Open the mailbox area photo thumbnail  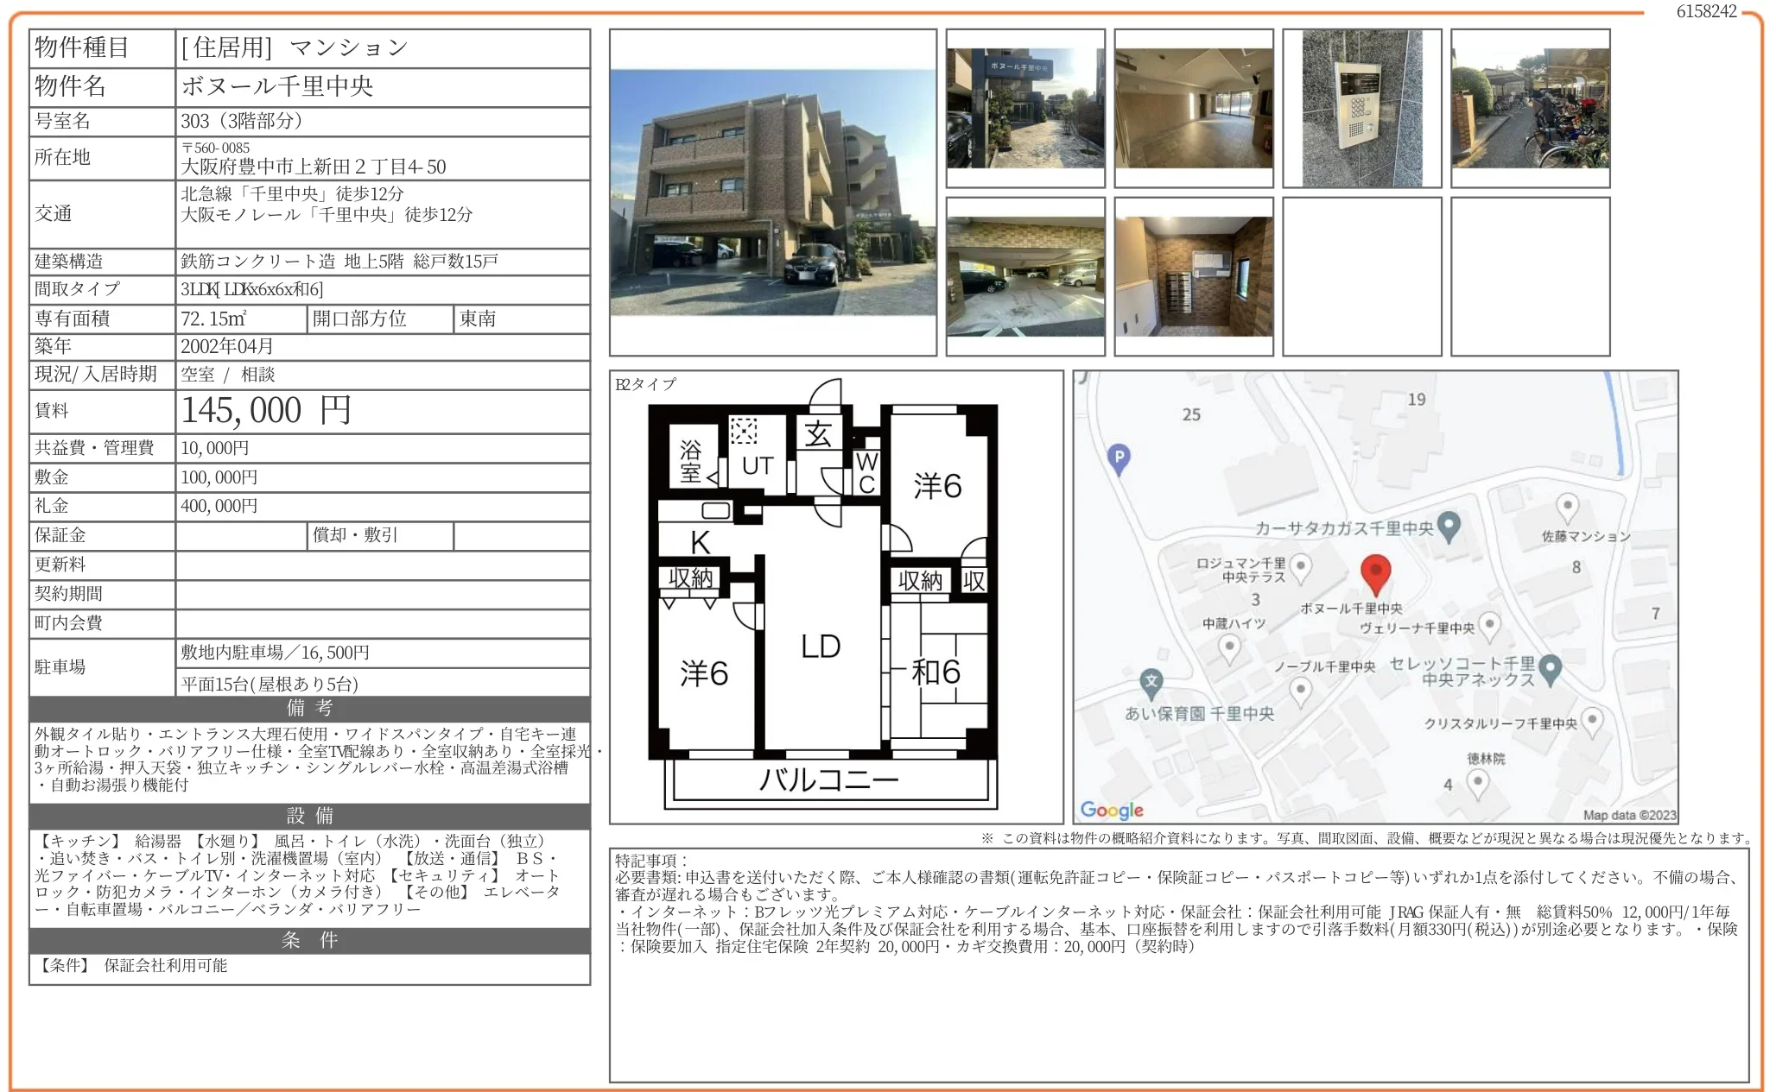[1194, 276]
